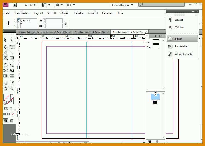Viewport: 205px width, 146px height.
Task: Click the reference point locator icon
Action: 9,23
